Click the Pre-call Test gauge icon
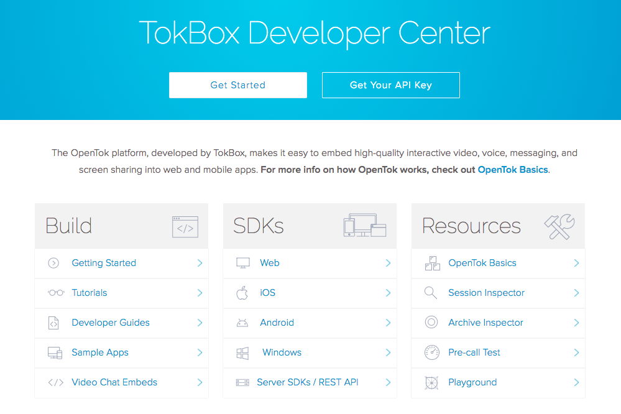The height and width of the screenshot is (414, 621). 431,352
